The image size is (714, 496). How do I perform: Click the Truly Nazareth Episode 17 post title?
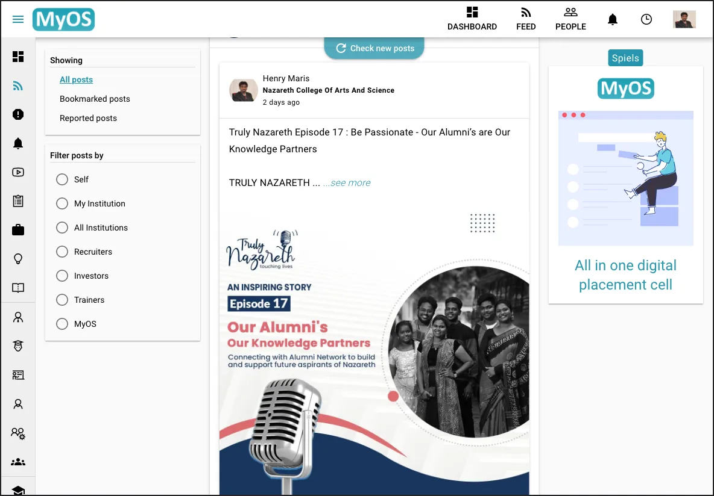coord(369,140)
